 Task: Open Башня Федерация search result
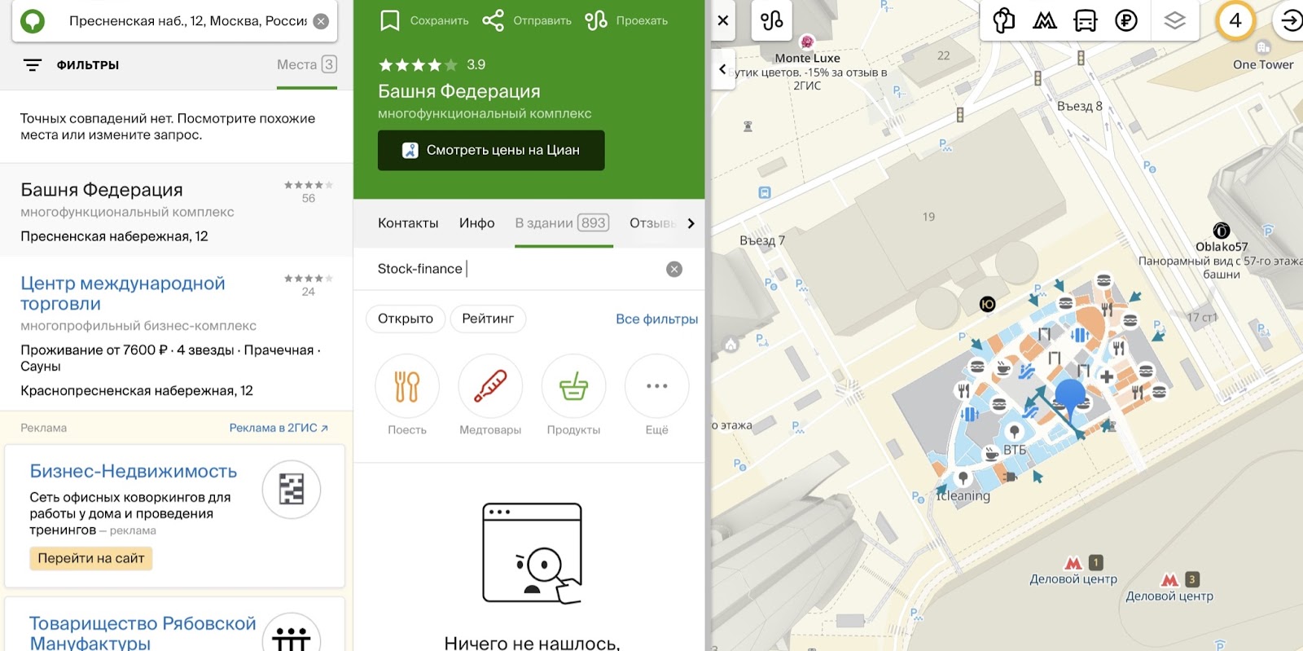102,190
